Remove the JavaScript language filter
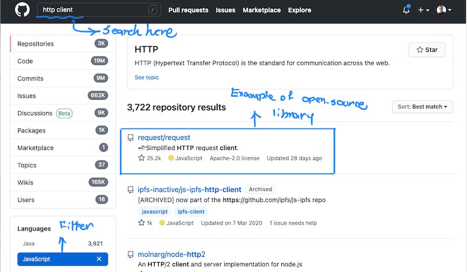The image size is (467, 272). [x=99, y=259]
